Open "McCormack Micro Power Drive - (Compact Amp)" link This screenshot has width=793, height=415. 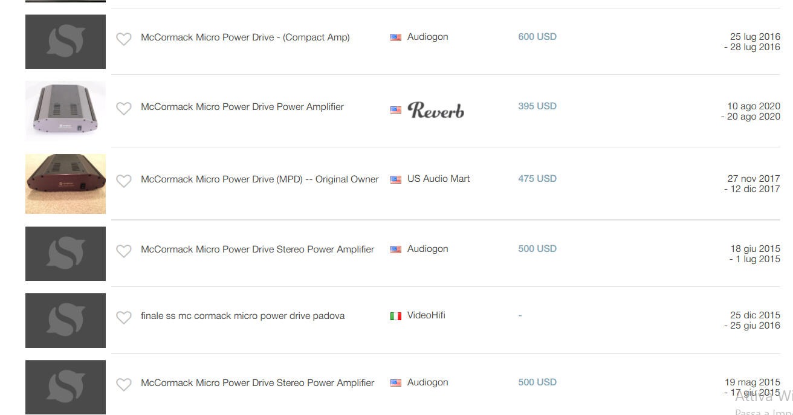click(x=245, y=37)
